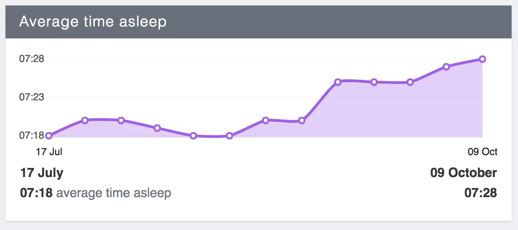Select the eighth data point before the steep rise
Image resolution: width=518 pixels, height=230 pixels.
point(302,121)
